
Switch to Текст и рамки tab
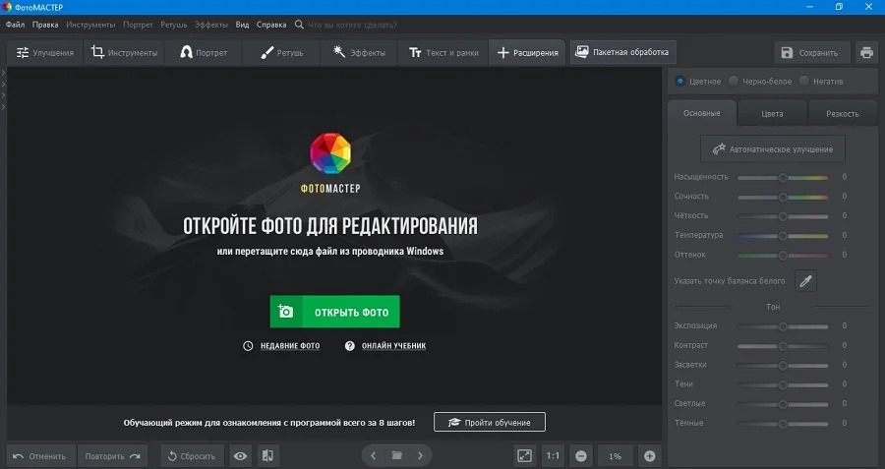[443, 52]
